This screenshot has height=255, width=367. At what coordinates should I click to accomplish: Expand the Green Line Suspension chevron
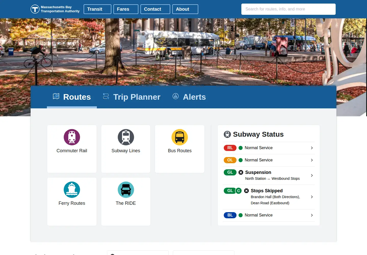[312, 175]
